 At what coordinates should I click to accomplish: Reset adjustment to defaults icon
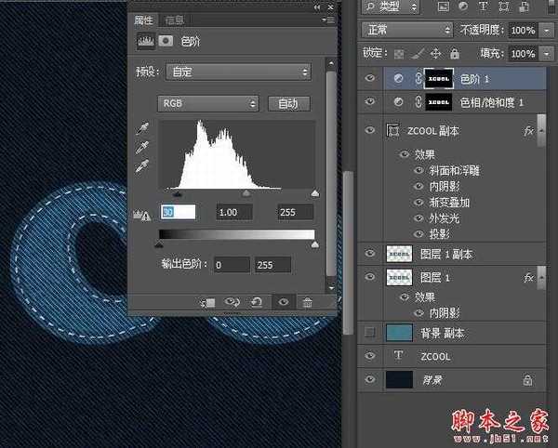pos(257,302)
